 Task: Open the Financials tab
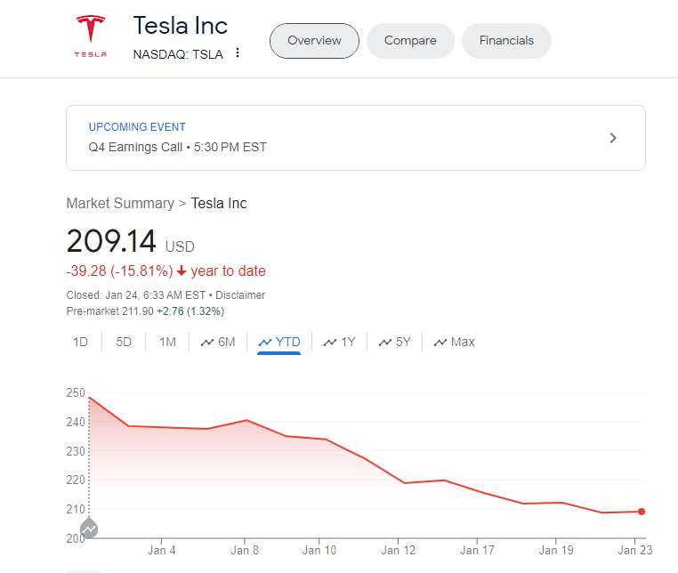[506, 41]
